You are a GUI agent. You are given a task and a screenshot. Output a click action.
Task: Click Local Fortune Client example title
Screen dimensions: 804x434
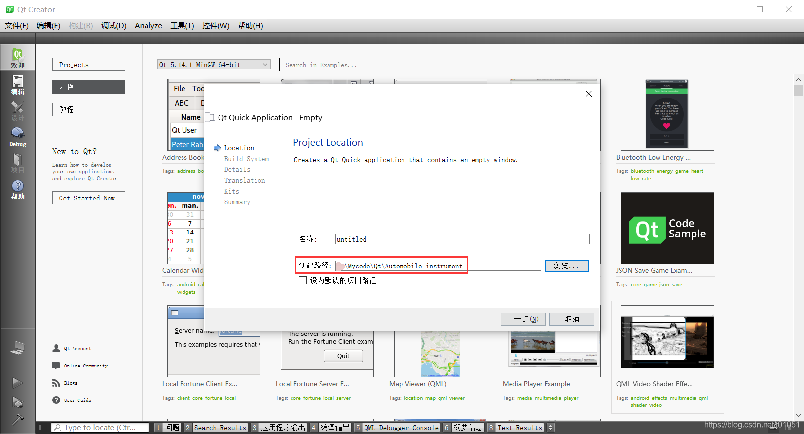click(x=200, y=384)
